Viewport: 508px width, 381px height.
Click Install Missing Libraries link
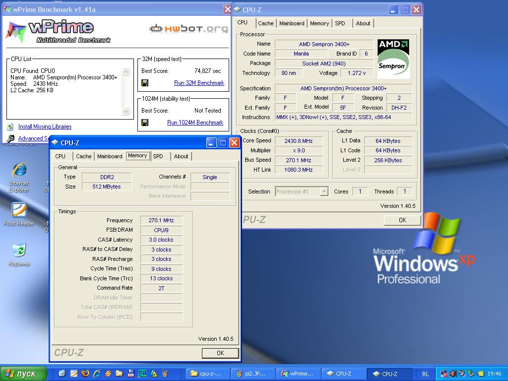click(45, 127)
